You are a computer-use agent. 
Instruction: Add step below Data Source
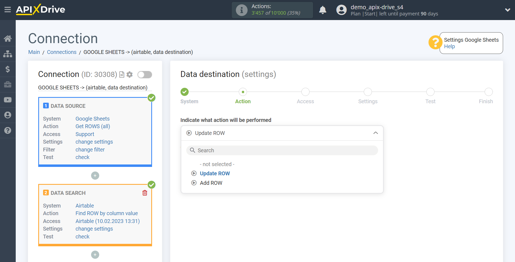95,176
